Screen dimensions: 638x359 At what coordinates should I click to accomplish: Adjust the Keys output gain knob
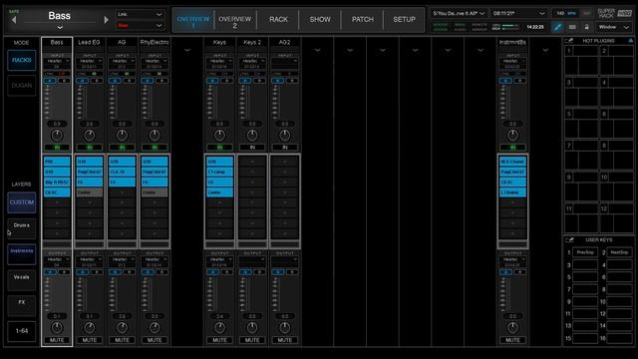point(219,328)
